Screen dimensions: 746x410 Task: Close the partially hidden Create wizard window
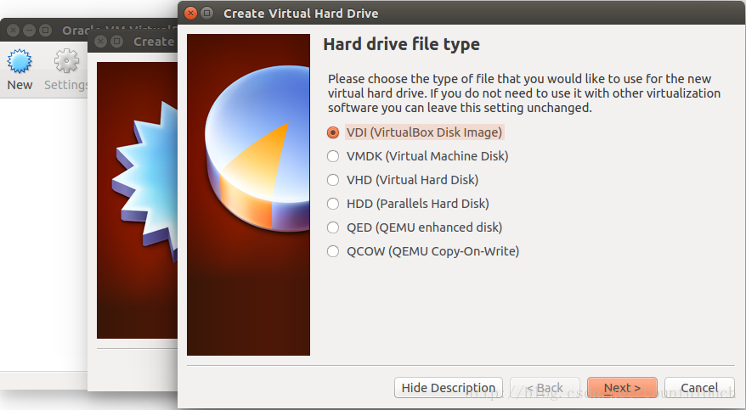pos(102,41)
